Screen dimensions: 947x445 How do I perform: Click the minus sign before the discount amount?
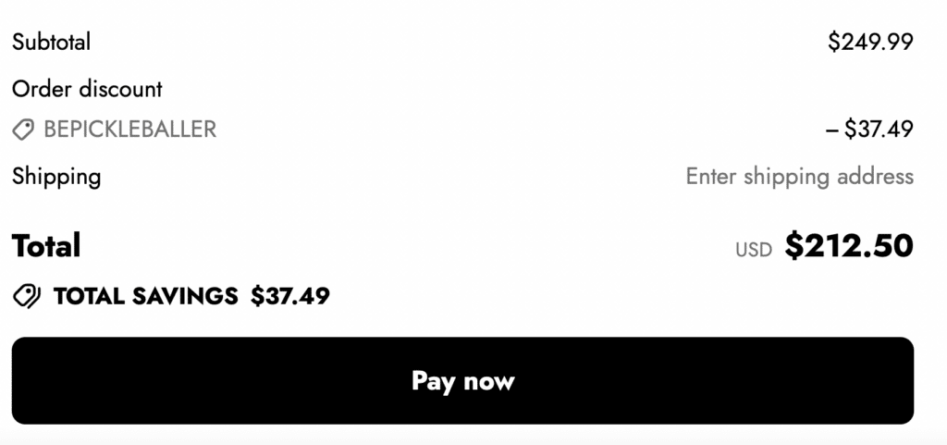tap(832, 130)
